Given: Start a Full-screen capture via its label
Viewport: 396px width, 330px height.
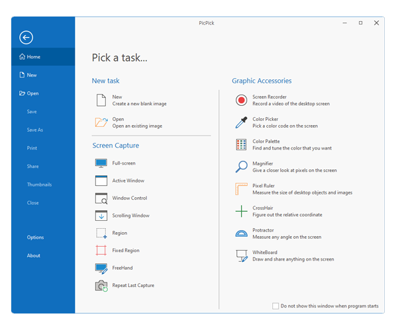Looking at the screenshot, I should click(x=124, y=163).
